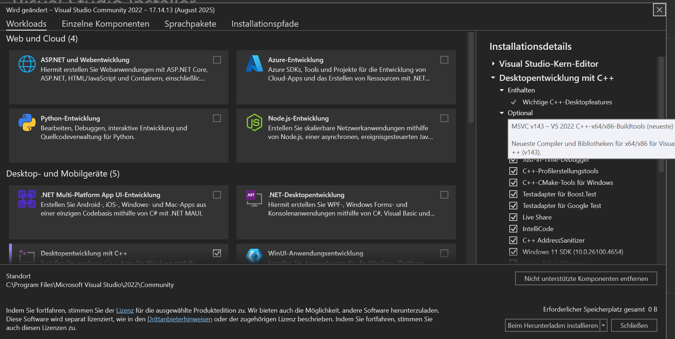The image size is (675, 339).
Task: Expand the Visual Studio-Kern-Editor node
Action: (x=493, y=64)
